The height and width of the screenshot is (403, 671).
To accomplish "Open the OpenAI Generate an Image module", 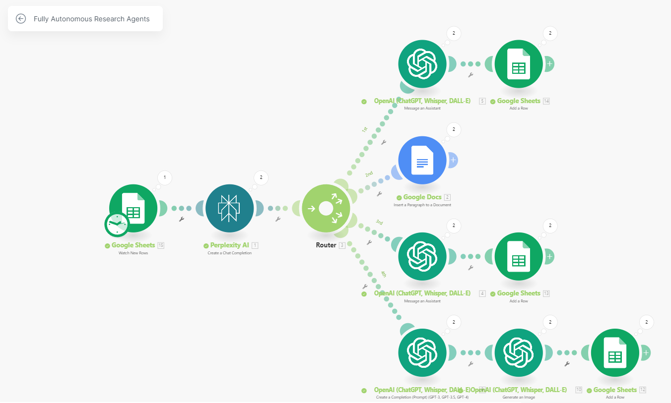I will pos(519,352).
